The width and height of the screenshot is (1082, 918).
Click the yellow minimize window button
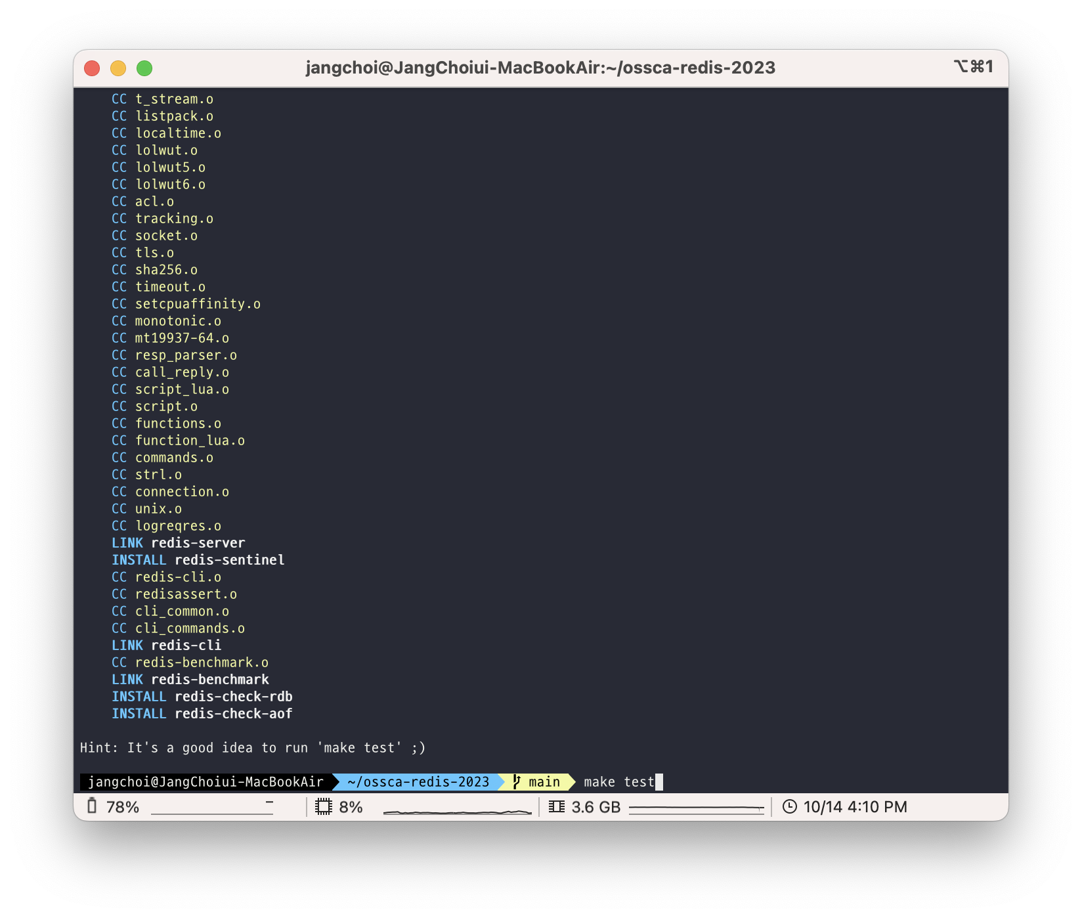[118, 68]
